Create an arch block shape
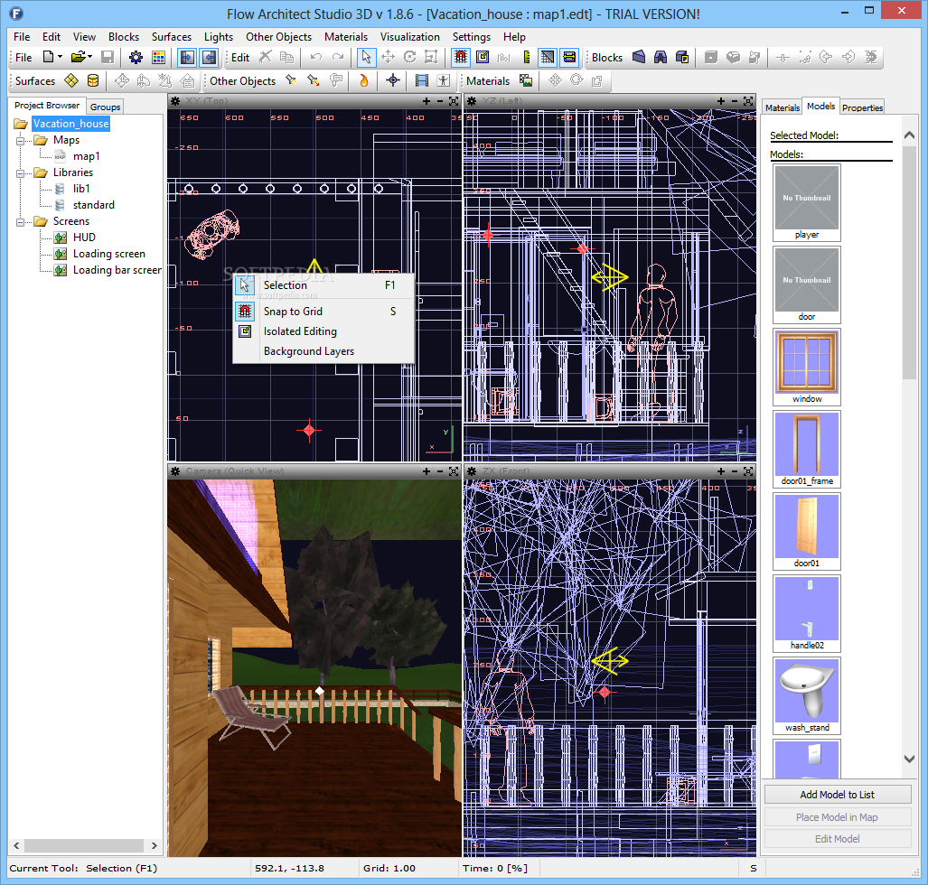928x885 pixels. (661, 58)
